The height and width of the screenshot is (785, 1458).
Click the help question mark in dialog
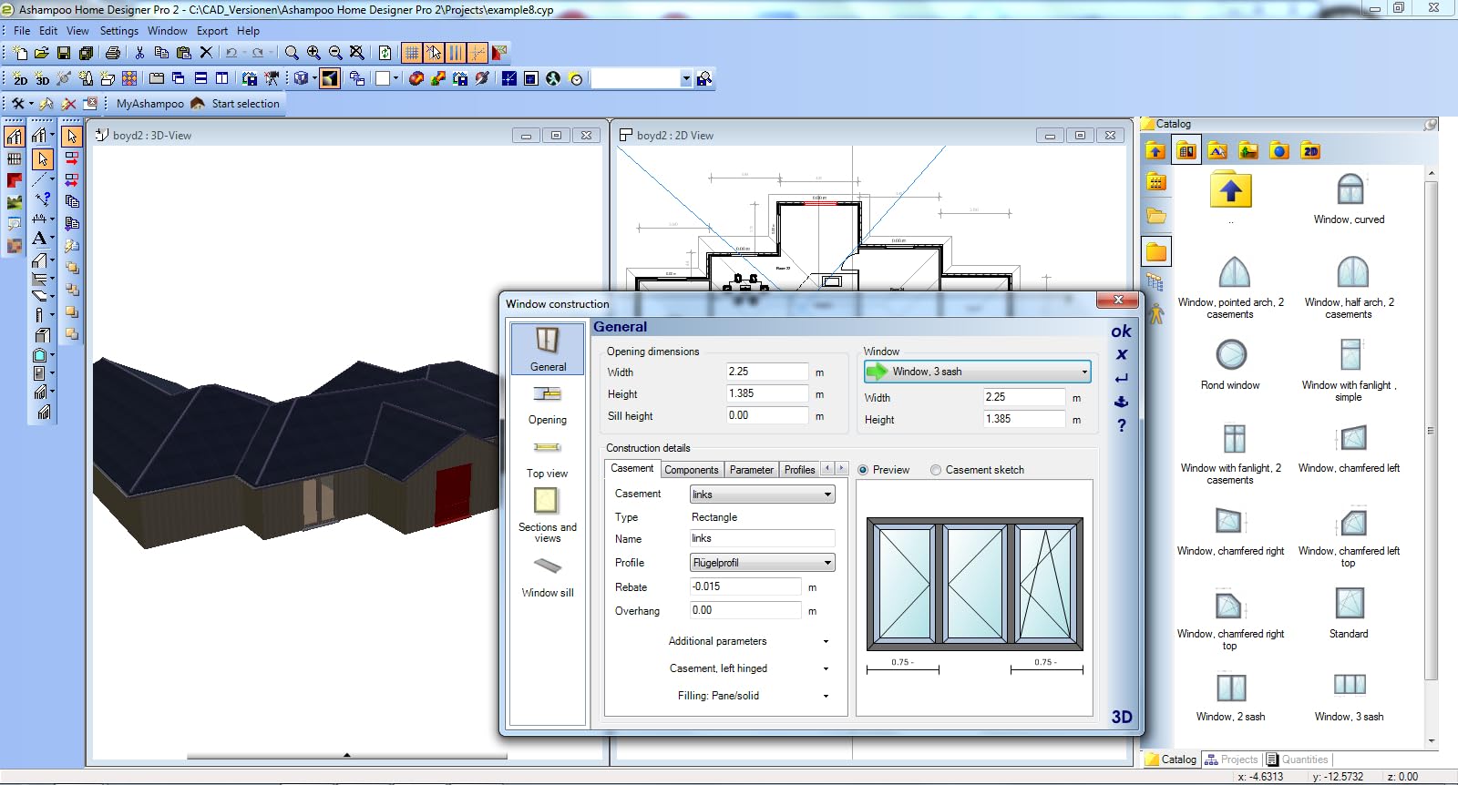click(1122, 425)
